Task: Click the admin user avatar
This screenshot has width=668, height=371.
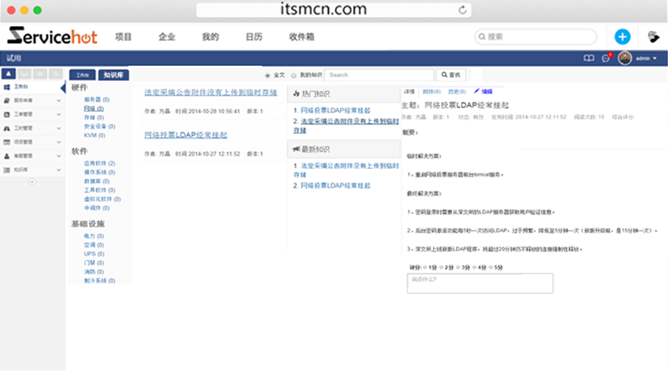Action: (625, 58)
